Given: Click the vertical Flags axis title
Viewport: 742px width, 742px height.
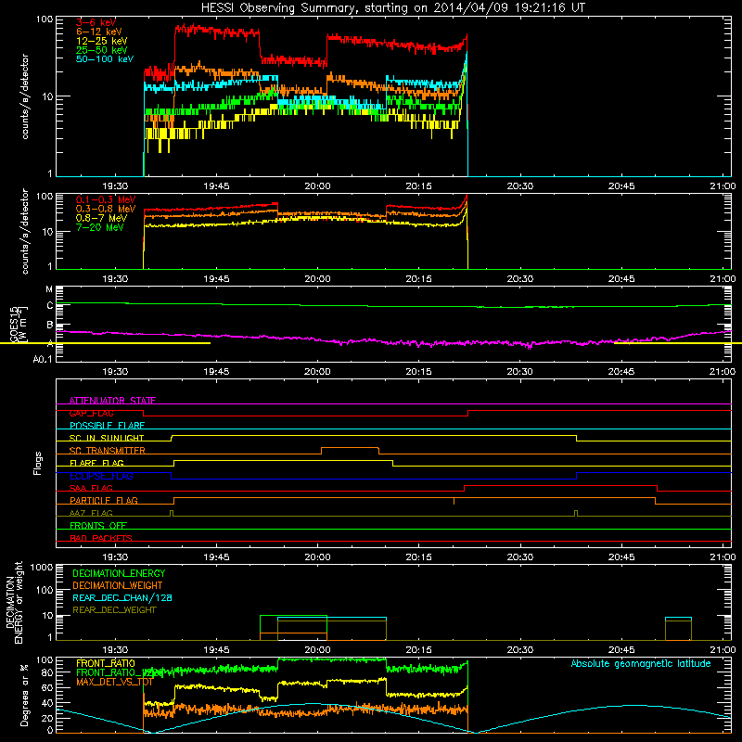Looking at the screenshot, I should coord(38,463).
